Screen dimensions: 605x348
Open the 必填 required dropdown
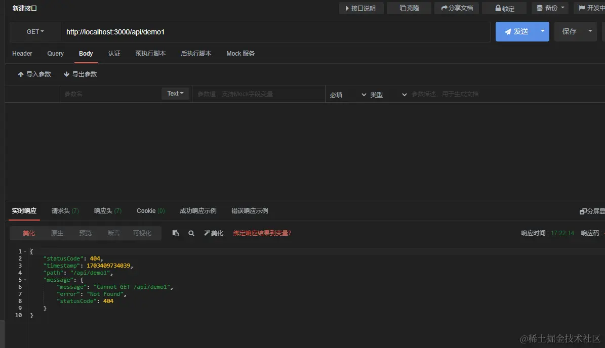click(347, 95)
